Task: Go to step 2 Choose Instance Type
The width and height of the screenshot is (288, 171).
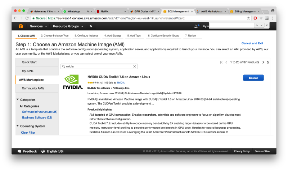Action: 55,36
